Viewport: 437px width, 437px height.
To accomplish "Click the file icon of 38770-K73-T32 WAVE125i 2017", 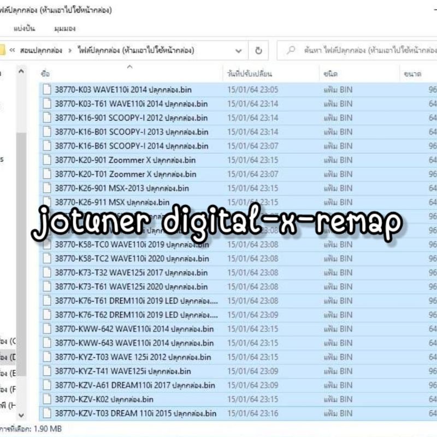I will [47, 273].
